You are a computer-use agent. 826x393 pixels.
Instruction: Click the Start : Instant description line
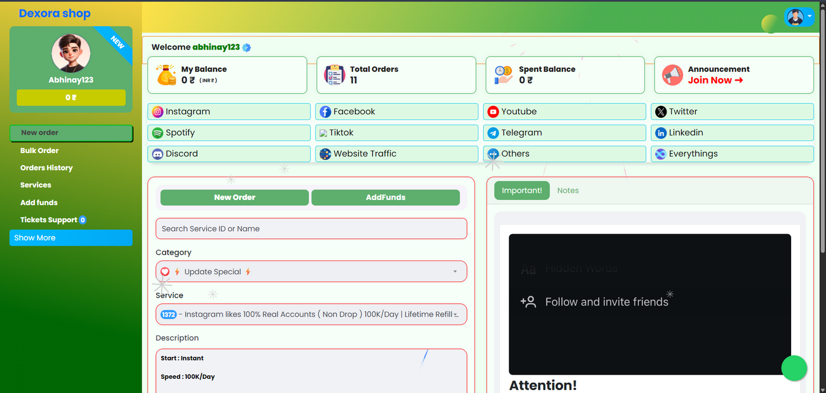[x=182, y=359]
